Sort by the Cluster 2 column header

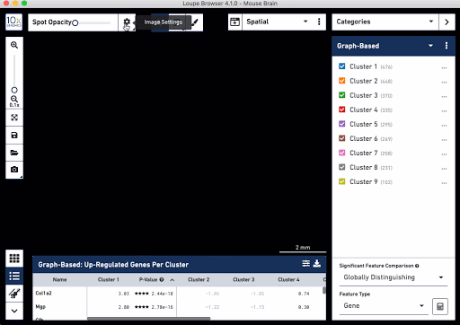tap(199, 279)
